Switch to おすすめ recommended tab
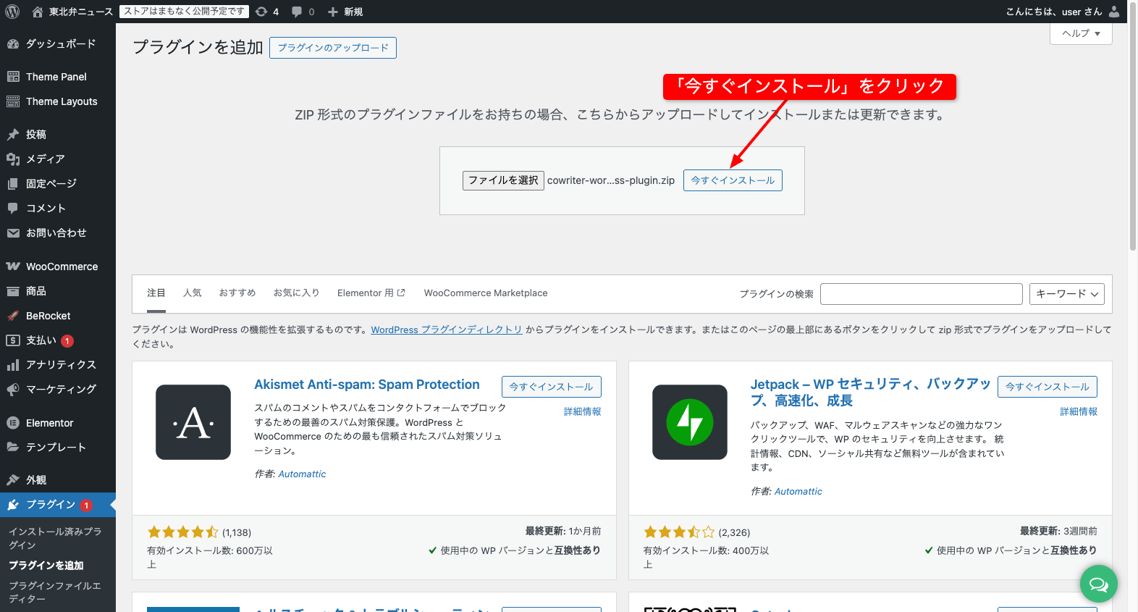Screen dimensions: 1138x612 click(x=237, y=293)
